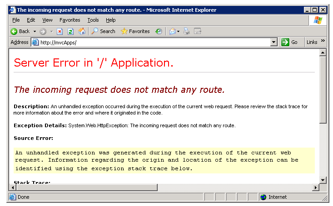Image resolution: width=333 pixels, height=206 pixels.
Task: Expand the address bar dropdown arrow
Action: (x=274, y=43)
